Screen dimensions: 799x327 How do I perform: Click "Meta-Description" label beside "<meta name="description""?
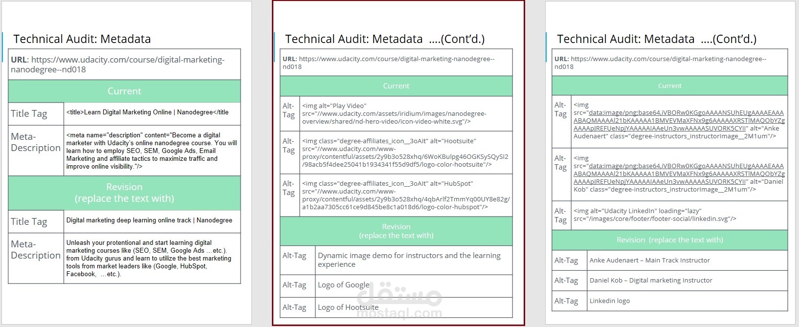pos(36,142)
